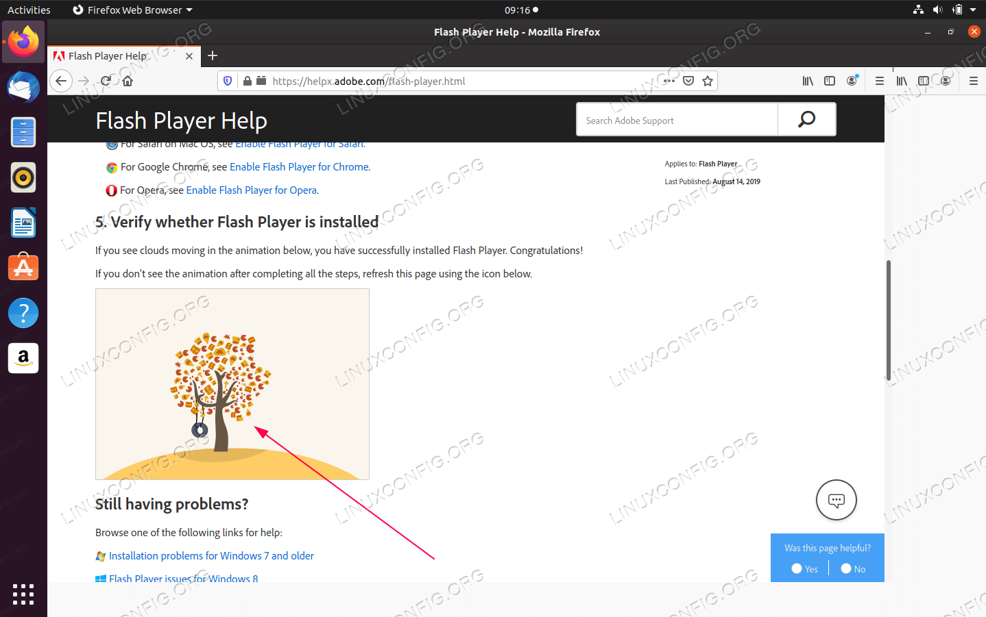Image resolution: width=986 pixels, height=617 pixels.
Task: Open the chat feedback bubble
Action: point(837,500)
